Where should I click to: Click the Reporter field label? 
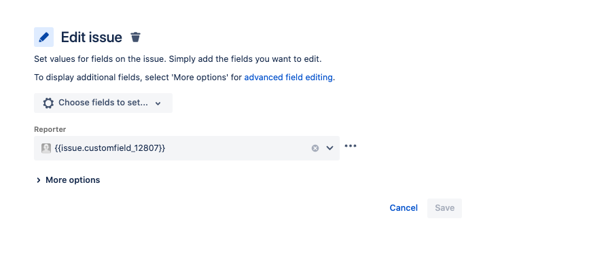50,129
